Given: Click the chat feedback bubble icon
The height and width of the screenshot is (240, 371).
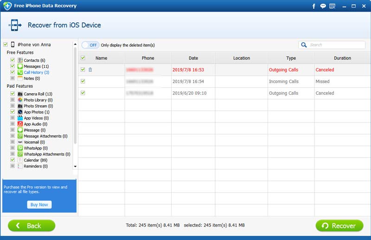Looking at the screenshot, I should tap(323, 6).
